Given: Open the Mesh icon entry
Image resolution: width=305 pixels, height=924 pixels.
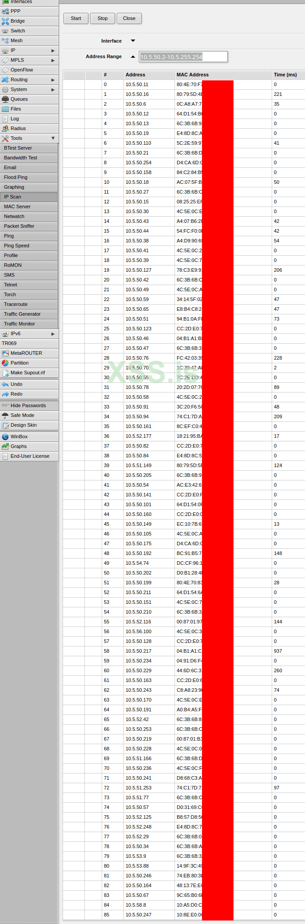Looking at the screenshot, I should click(x=5, y=40).
